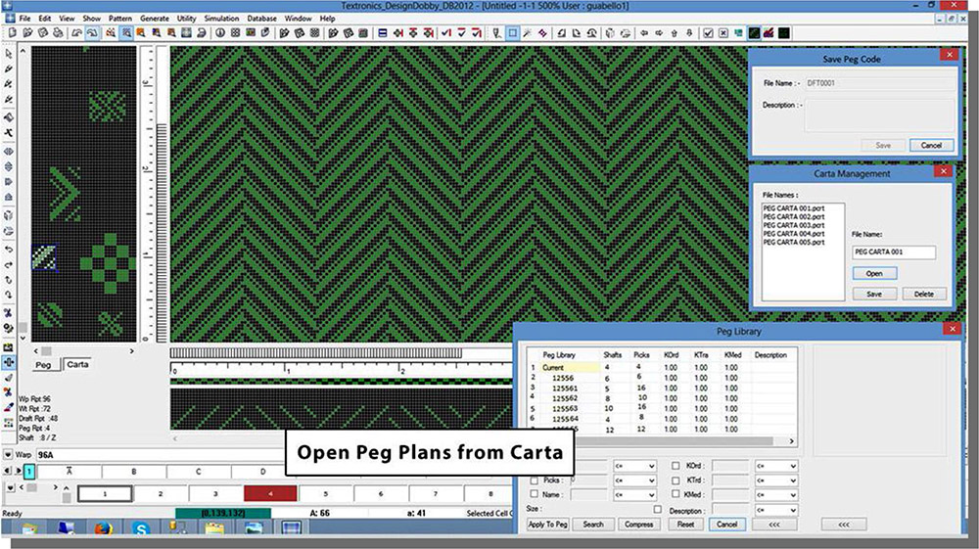Switch to the Carta tab

pyautogui.click(x=77, y=364)
